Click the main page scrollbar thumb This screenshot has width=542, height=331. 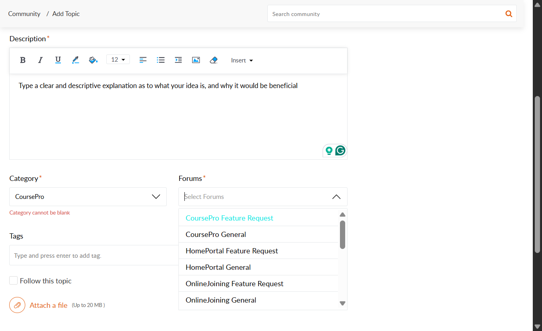537,175
